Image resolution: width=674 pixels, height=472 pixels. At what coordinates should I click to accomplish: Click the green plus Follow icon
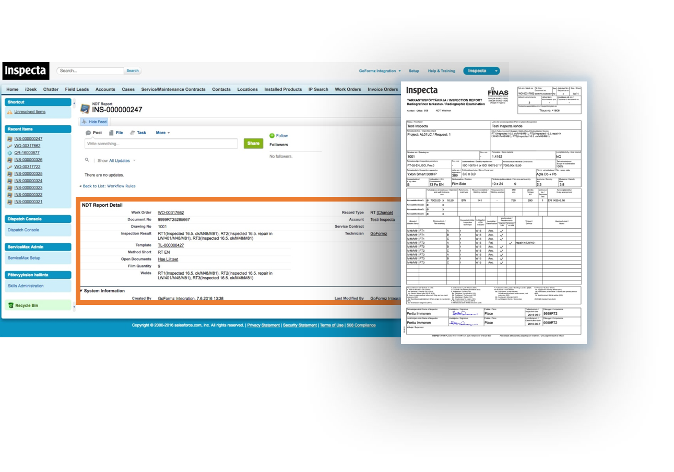[272, 136]
